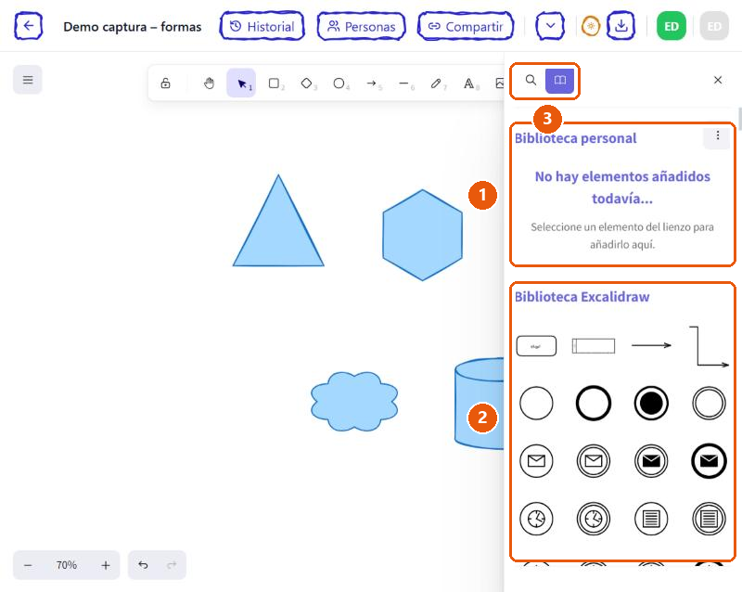Insert the single-circle clock library item
The height and width of the screenshot is (592, 742).
click(x=536, y=519)
